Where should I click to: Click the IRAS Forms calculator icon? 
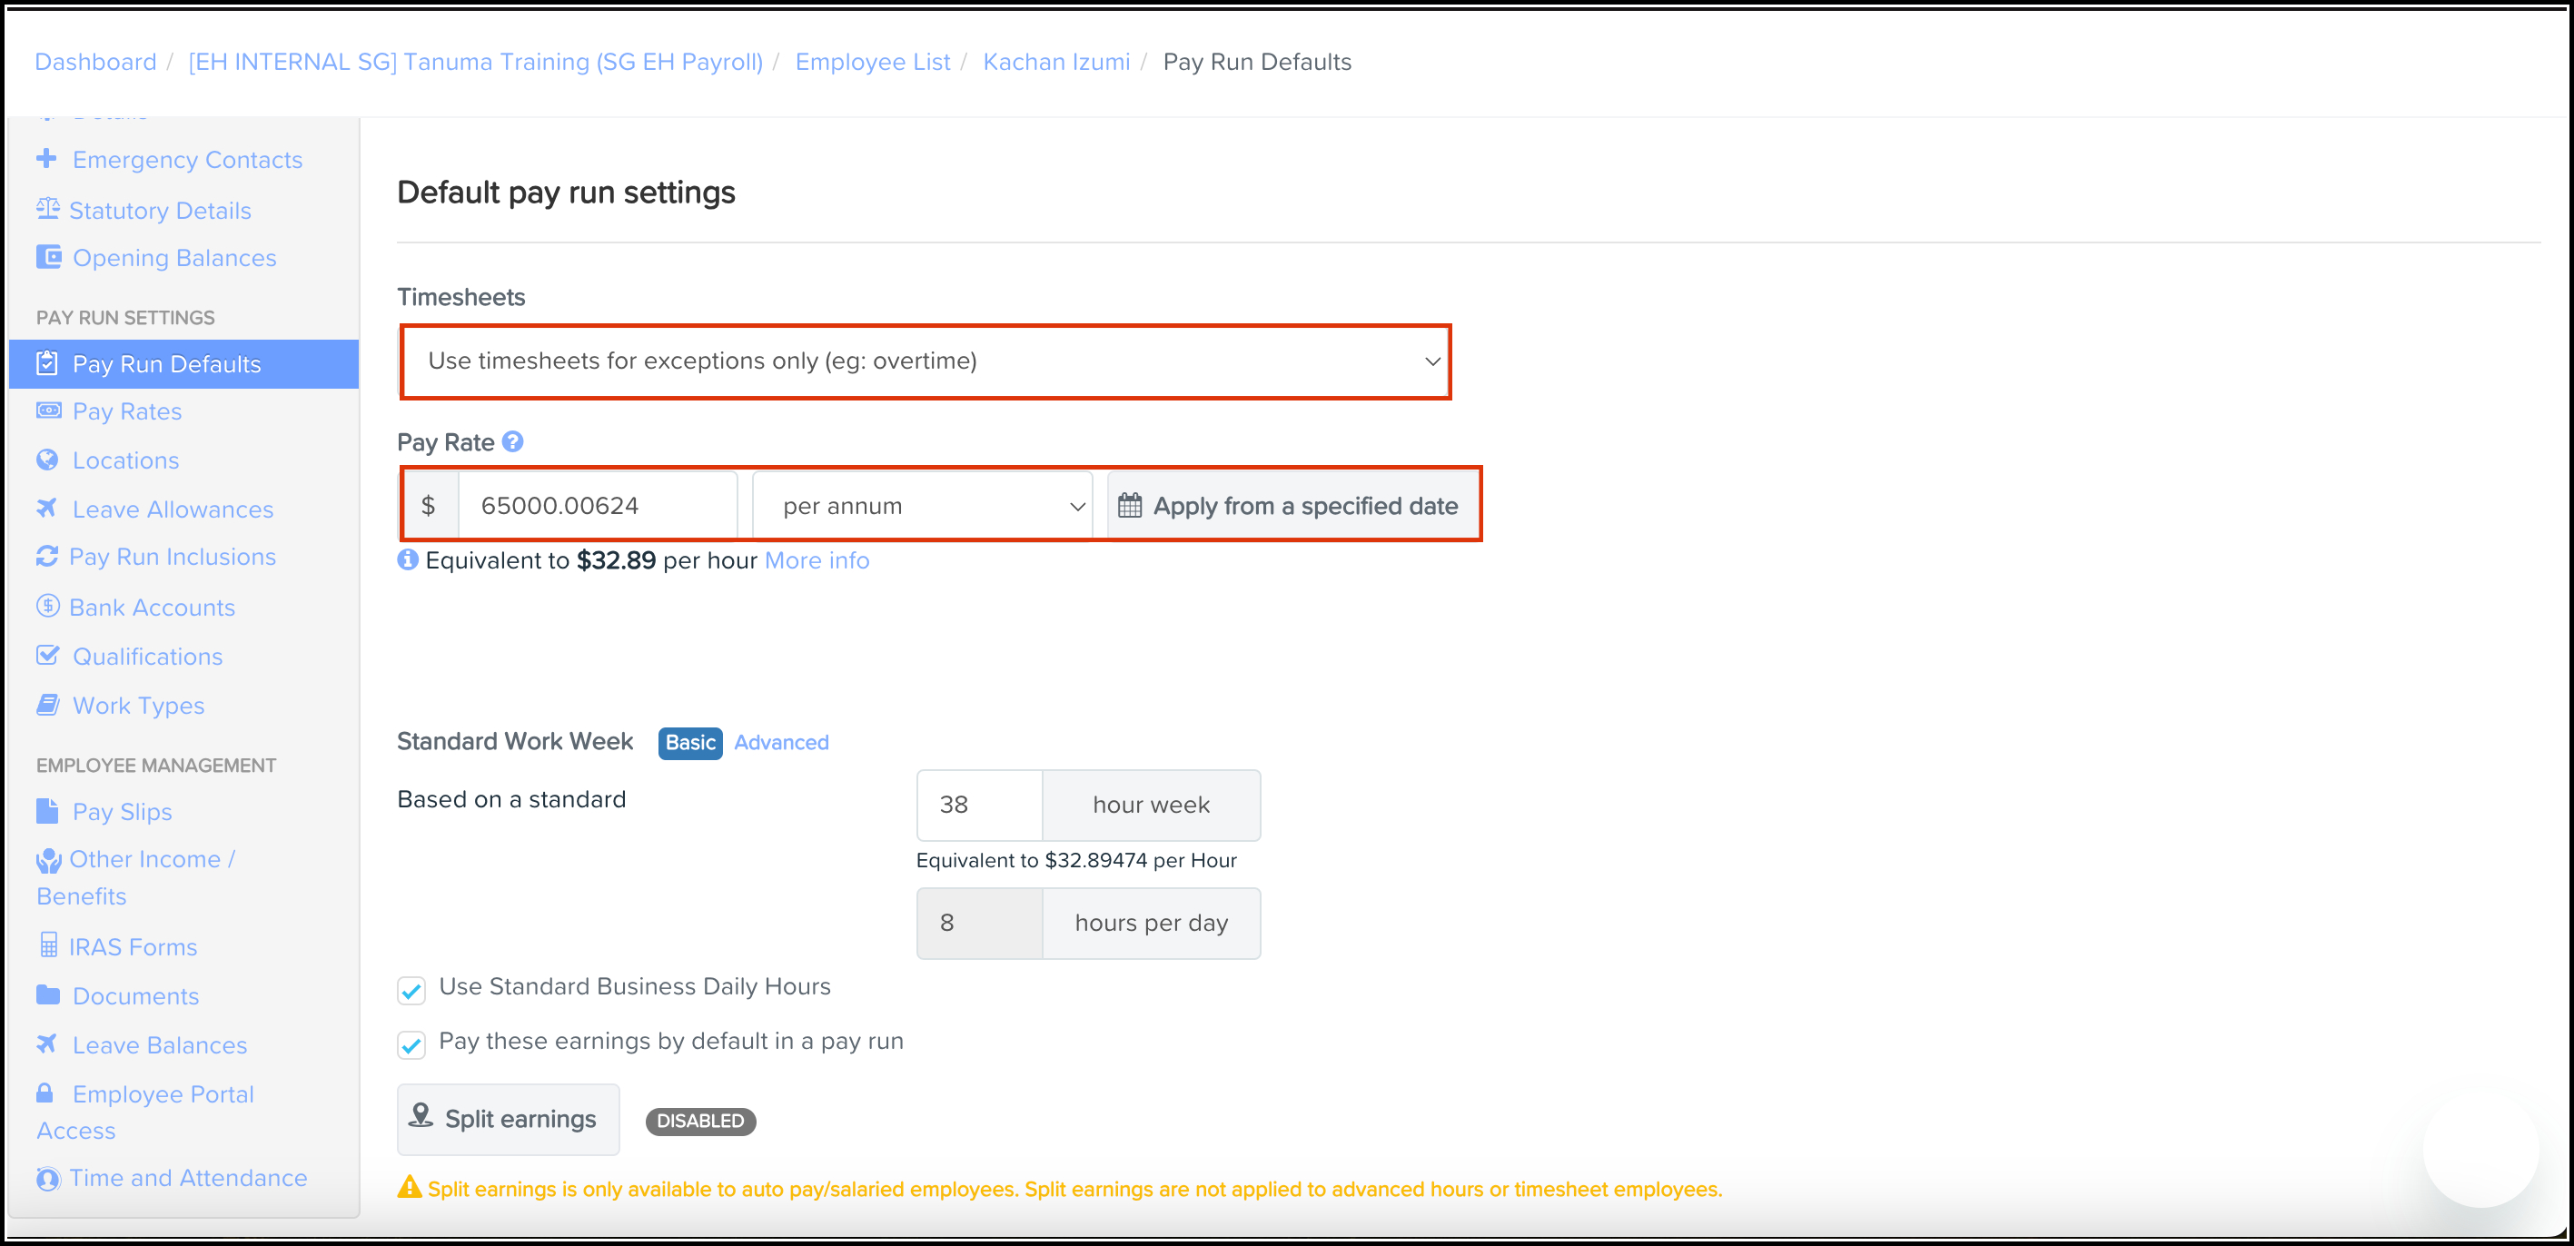point(48,945)
